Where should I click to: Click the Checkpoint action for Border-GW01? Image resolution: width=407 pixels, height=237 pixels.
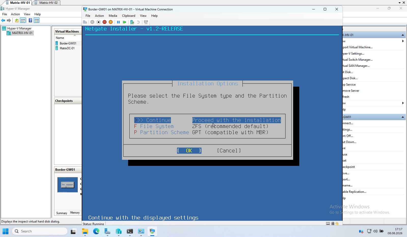point(349,167)
